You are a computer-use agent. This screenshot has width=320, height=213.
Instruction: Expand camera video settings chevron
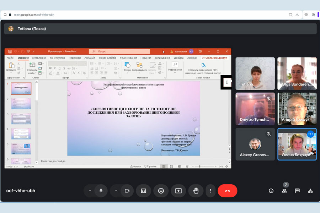coord(116,191)
